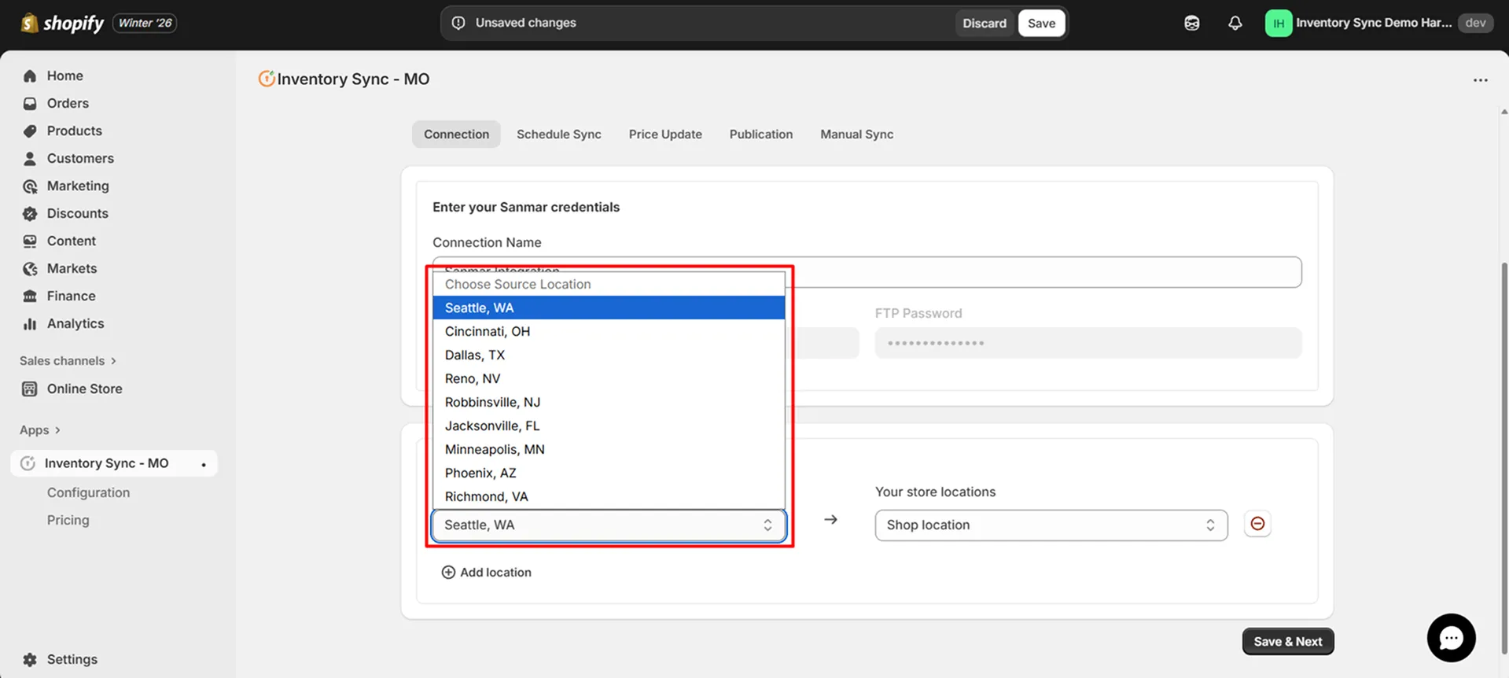Click the Customers person icon
Image resolution: width=1509 pixels, height=678 pixels.
[x=30, y=158]
